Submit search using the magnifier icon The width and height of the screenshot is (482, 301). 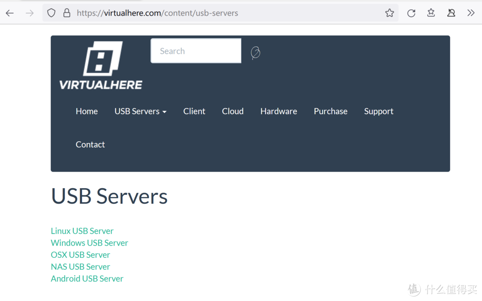pyautogui.click(x=255, y=53)
